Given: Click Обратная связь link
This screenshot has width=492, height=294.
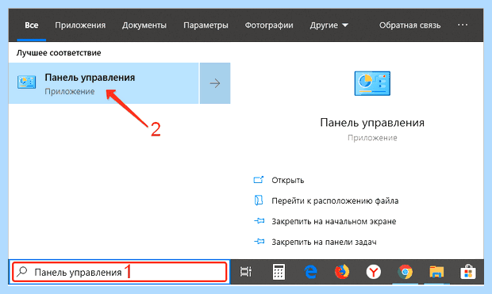Looking at the screenshot, I should (x=409, y=25).
